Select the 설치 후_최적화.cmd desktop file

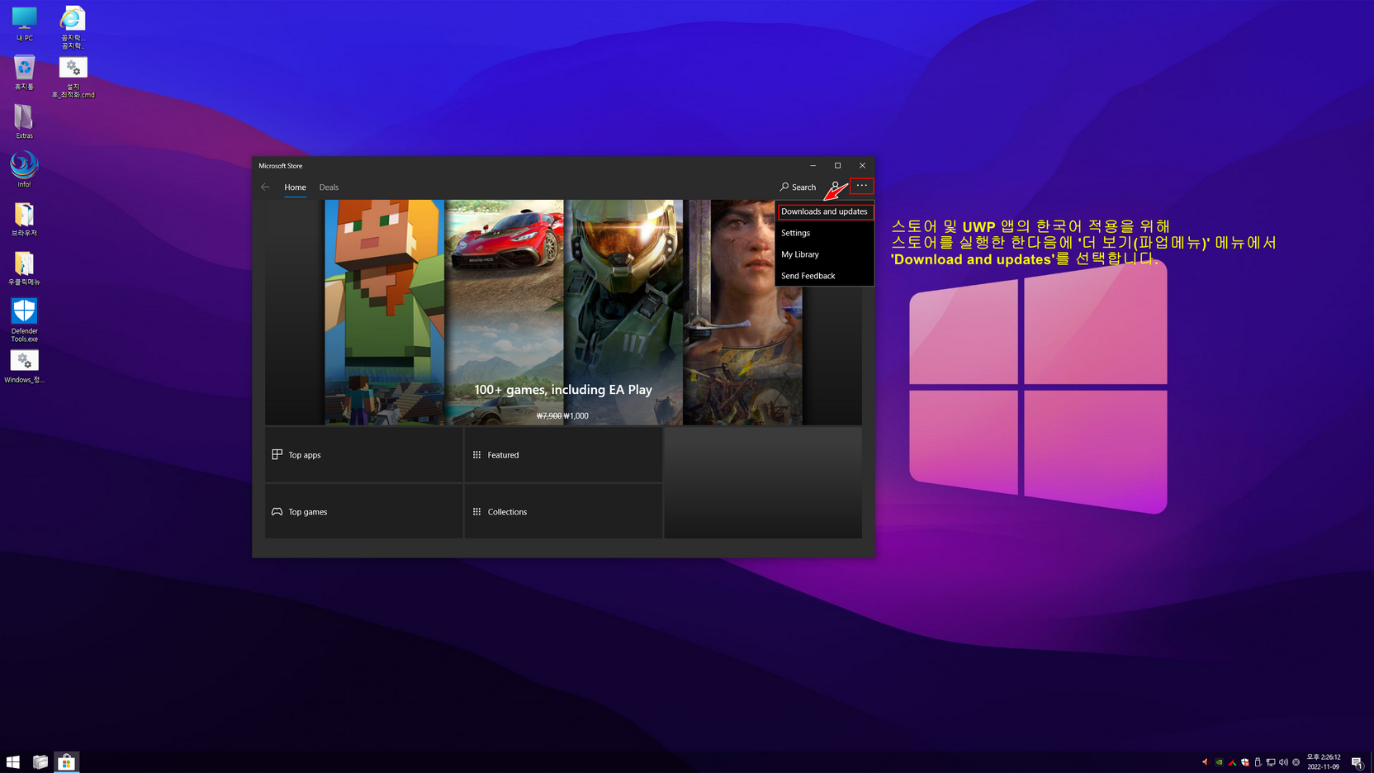coord(73,78)
